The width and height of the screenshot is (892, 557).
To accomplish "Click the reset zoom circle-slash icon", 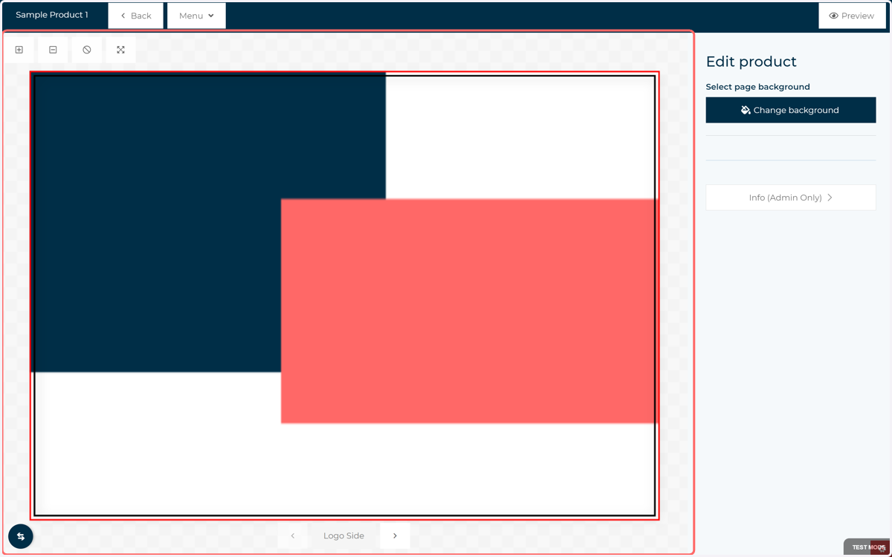I will pos(87,50).
